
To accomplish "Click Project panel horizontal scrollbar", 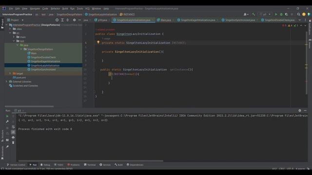I will click(x=29, y=106).
